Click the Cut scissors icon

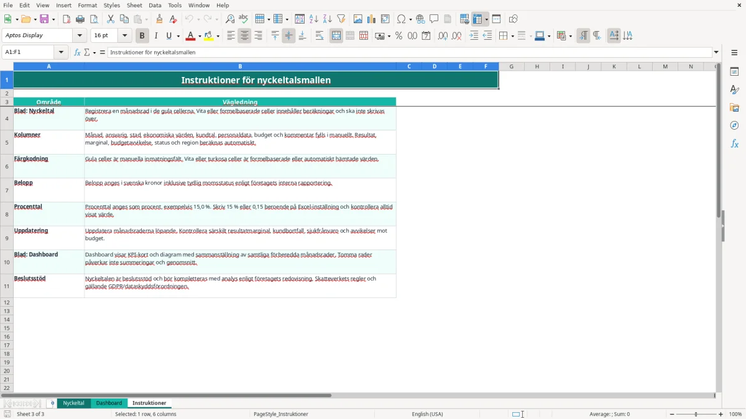[111, 19]
